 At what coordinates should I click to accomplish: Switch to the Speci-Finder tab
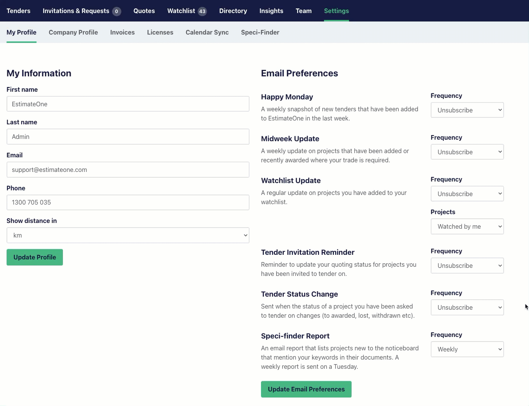(260, 32)
